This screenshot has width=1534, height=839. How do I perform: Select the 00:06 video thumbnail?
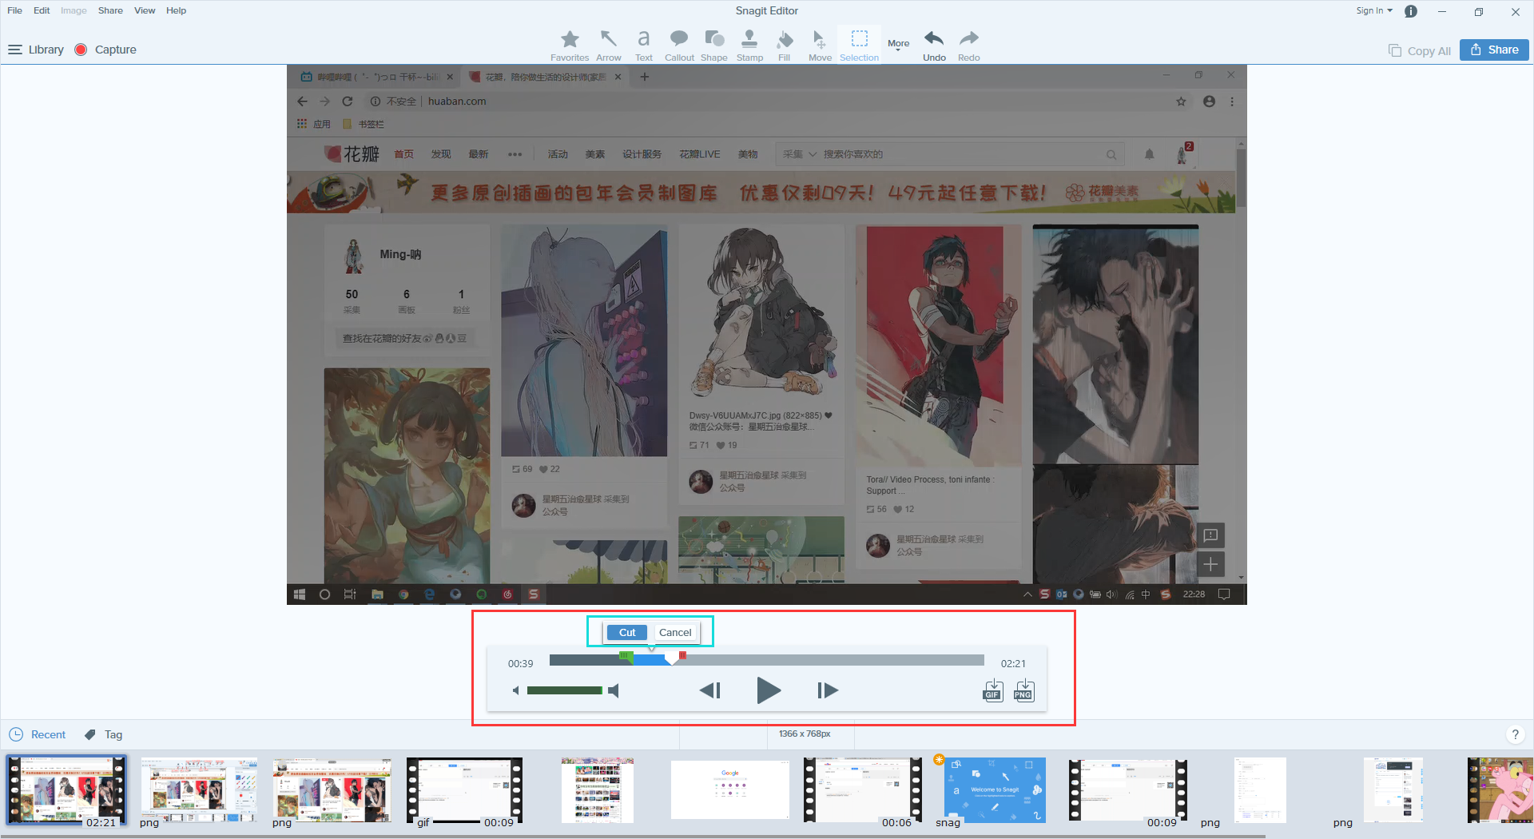click(862, 791)
